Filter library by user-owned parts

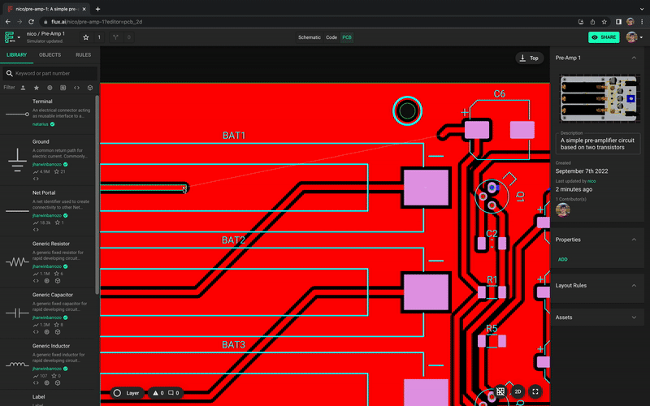pyautogui.click(x=23, y=87)
